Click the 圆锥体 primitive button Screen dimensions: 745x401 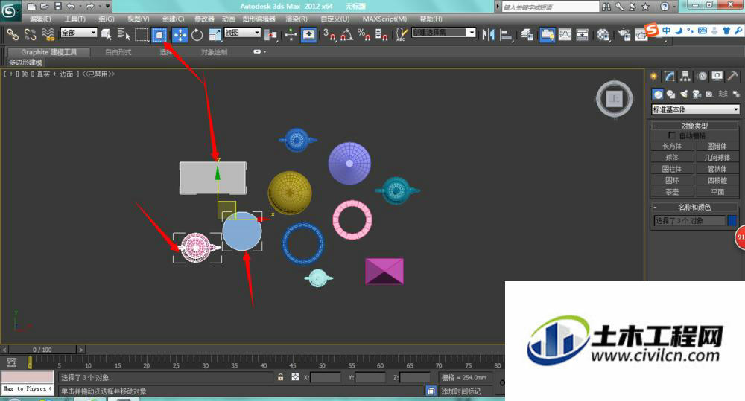[717, 146]
